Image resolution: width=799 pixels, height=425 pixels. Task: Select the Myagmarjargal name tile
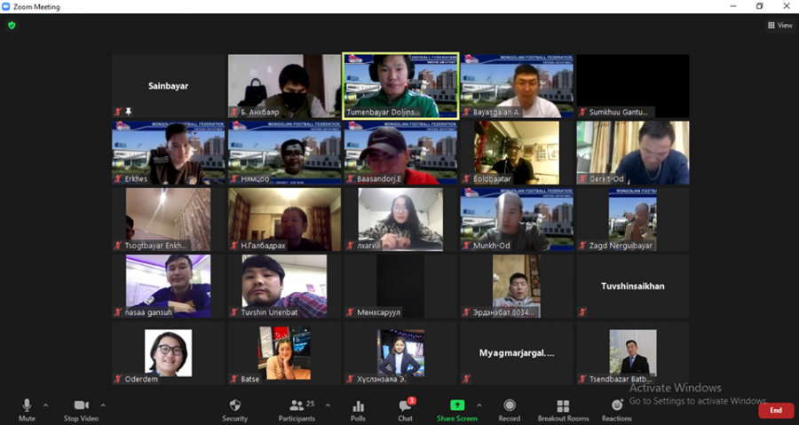pos(517,353)
